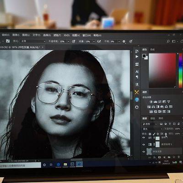
Task: Open the brush preset picker icon
Action: tap(8, 41)
